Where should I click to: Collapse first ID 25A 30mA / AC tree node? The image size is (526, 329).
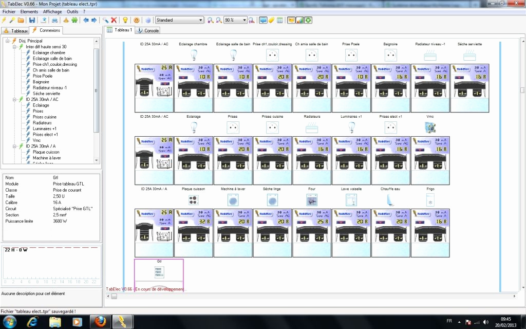(15, 99)
